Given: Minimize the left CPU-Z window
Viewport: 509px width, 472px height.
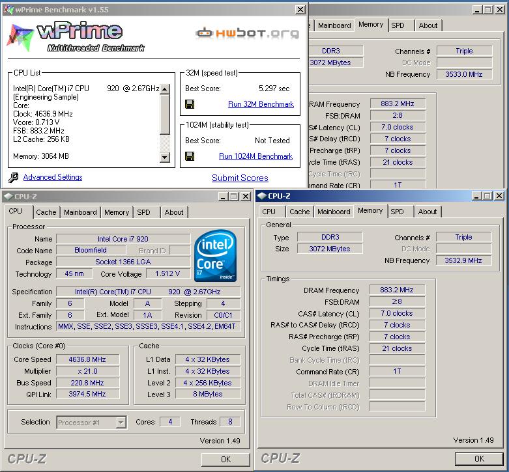Looking at the screenshot, I should point(223,197).
